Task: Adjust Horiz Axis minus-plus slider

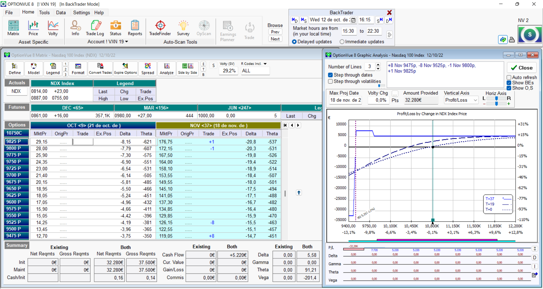Action: [496, 104]
